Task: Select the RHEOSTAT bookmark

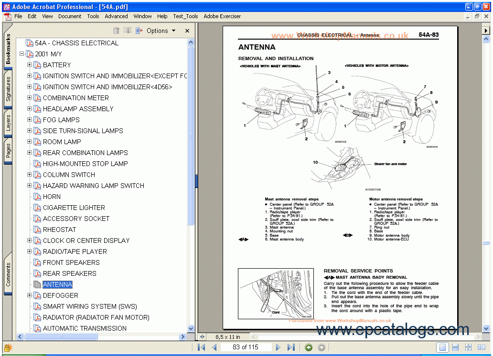Action: click(x=59, y=230)
